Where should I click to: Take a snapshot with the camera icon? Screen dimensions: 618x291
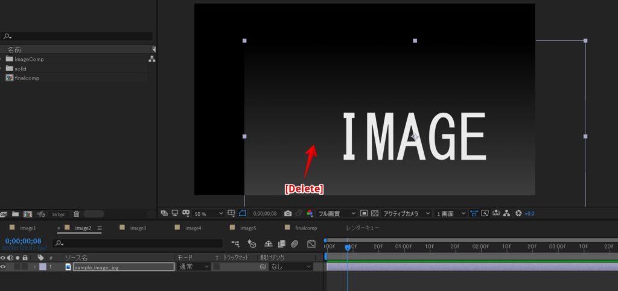(288, 213)
